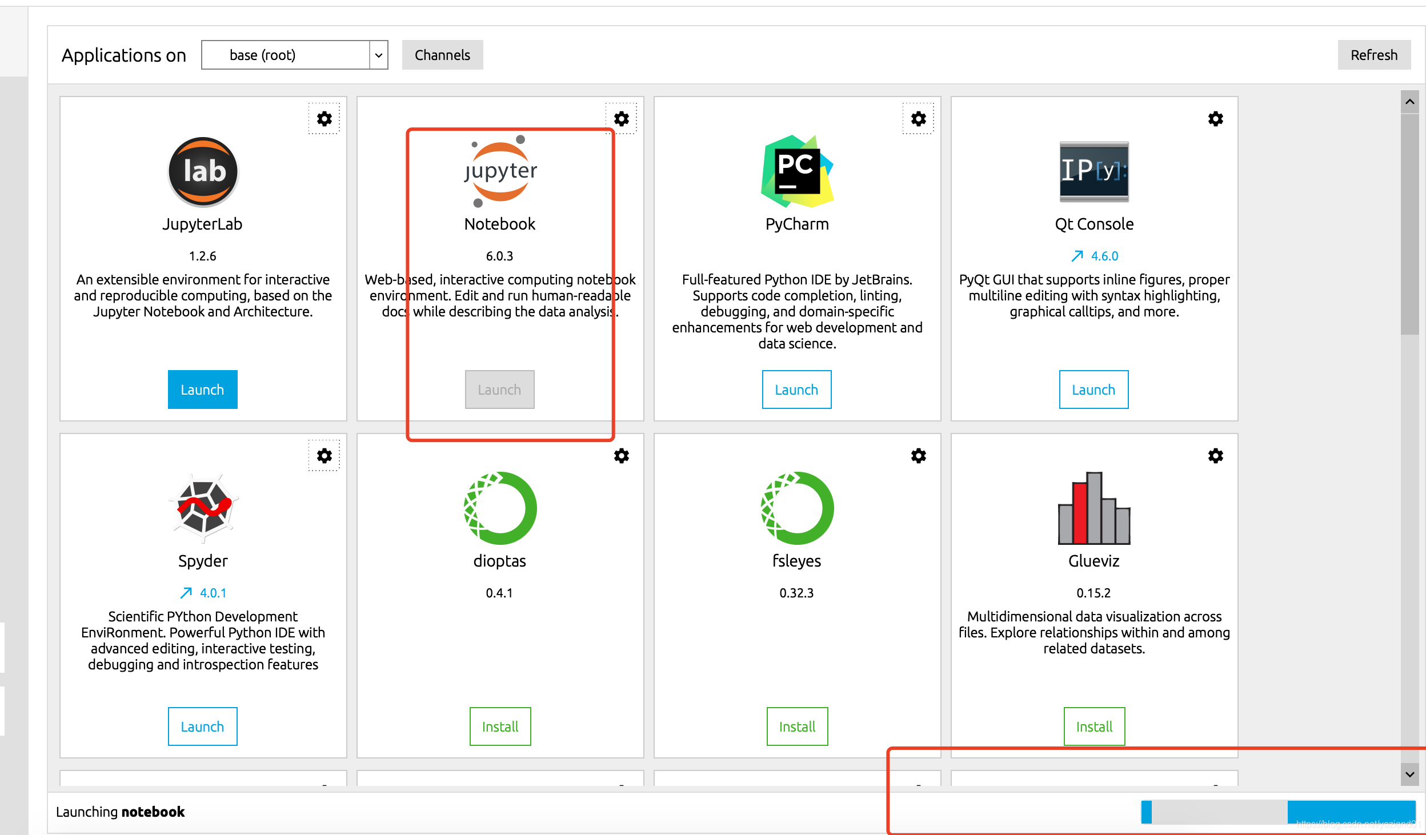Click Spyder version 4.0.1 link
The width and height of the screenshot is (1426, 835).
tap(213, 593)
